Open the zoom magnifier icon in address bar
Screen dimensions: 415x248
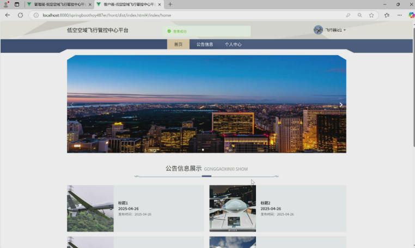(359, 15)
